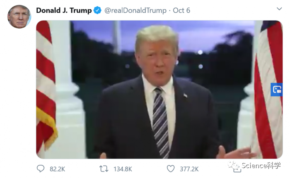Click the left American flag in the video
The height and width of the screenshot is (178, 290).
click(x=46, y=87)
